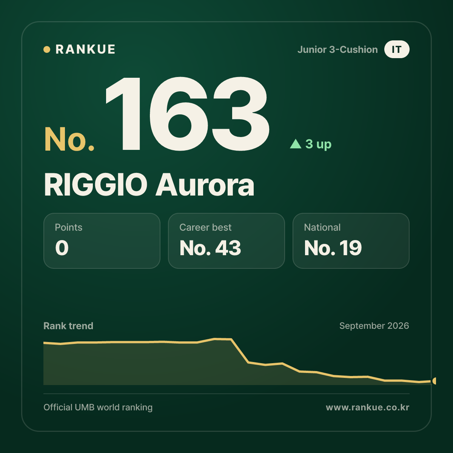Click the September 2026 date label
This screenshot has height=453, width=453.
click(x=374, y=326)
